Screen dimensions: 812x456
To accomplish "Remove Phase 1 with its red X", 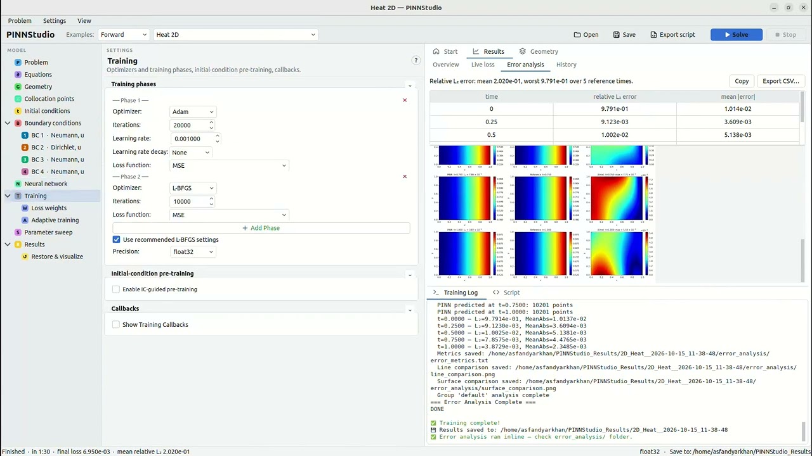I will tap(405, 100).
